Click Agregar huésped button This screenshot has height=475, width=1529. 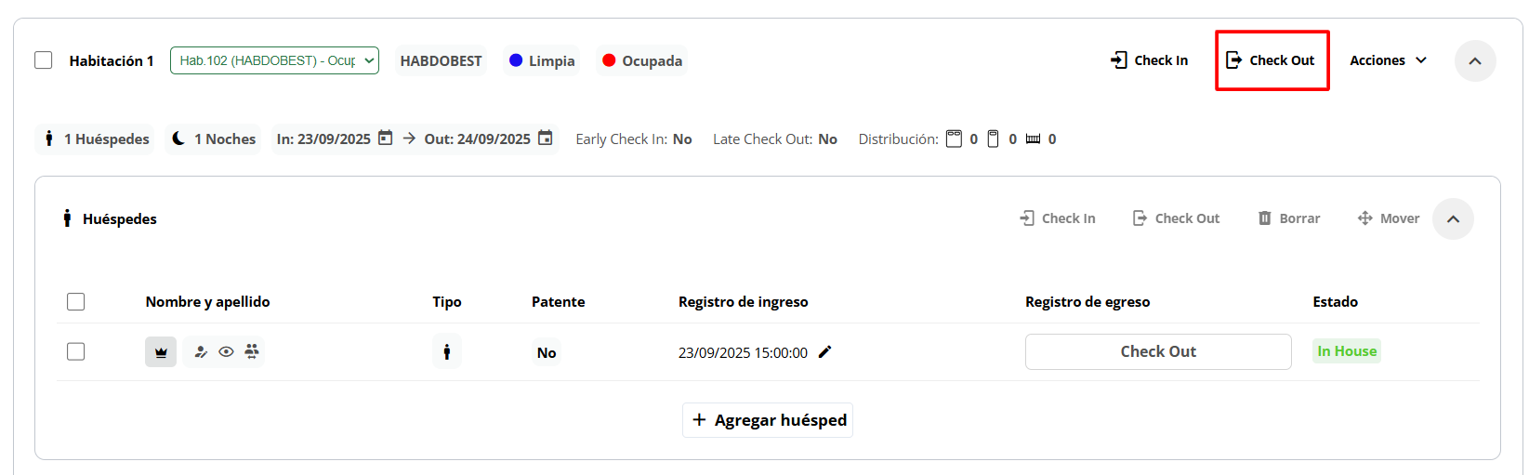(x=768, y=420)
